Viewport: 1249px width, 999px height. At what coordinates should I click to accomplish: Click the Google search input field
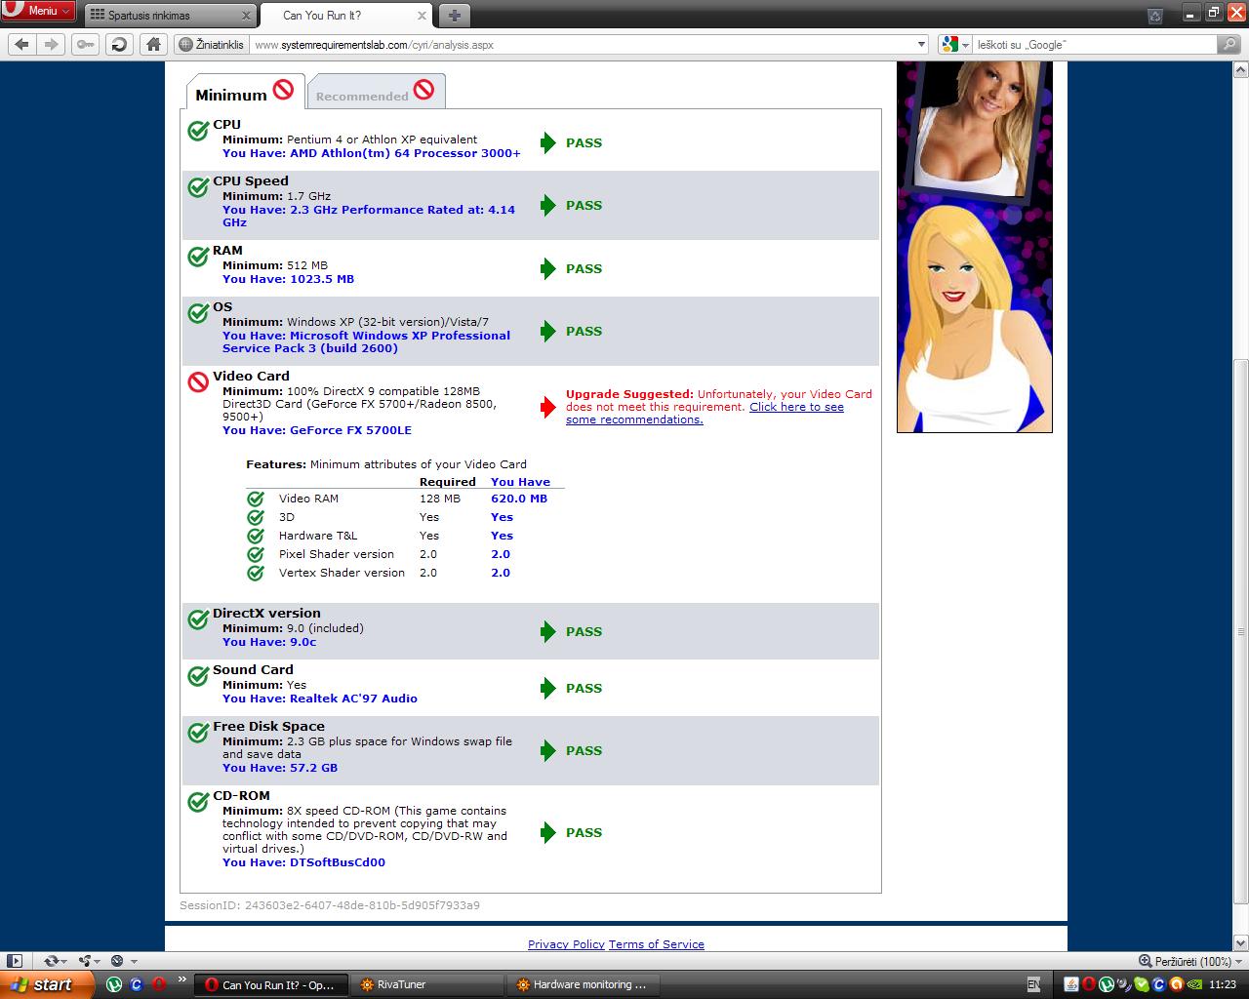click(x=1095, y=45)
